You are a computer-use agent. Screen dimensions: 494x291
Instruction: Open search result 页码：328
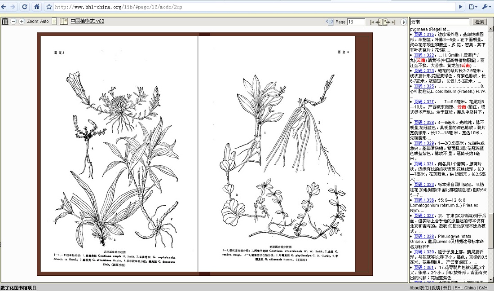pyautogui.click(x=424, y=122)
